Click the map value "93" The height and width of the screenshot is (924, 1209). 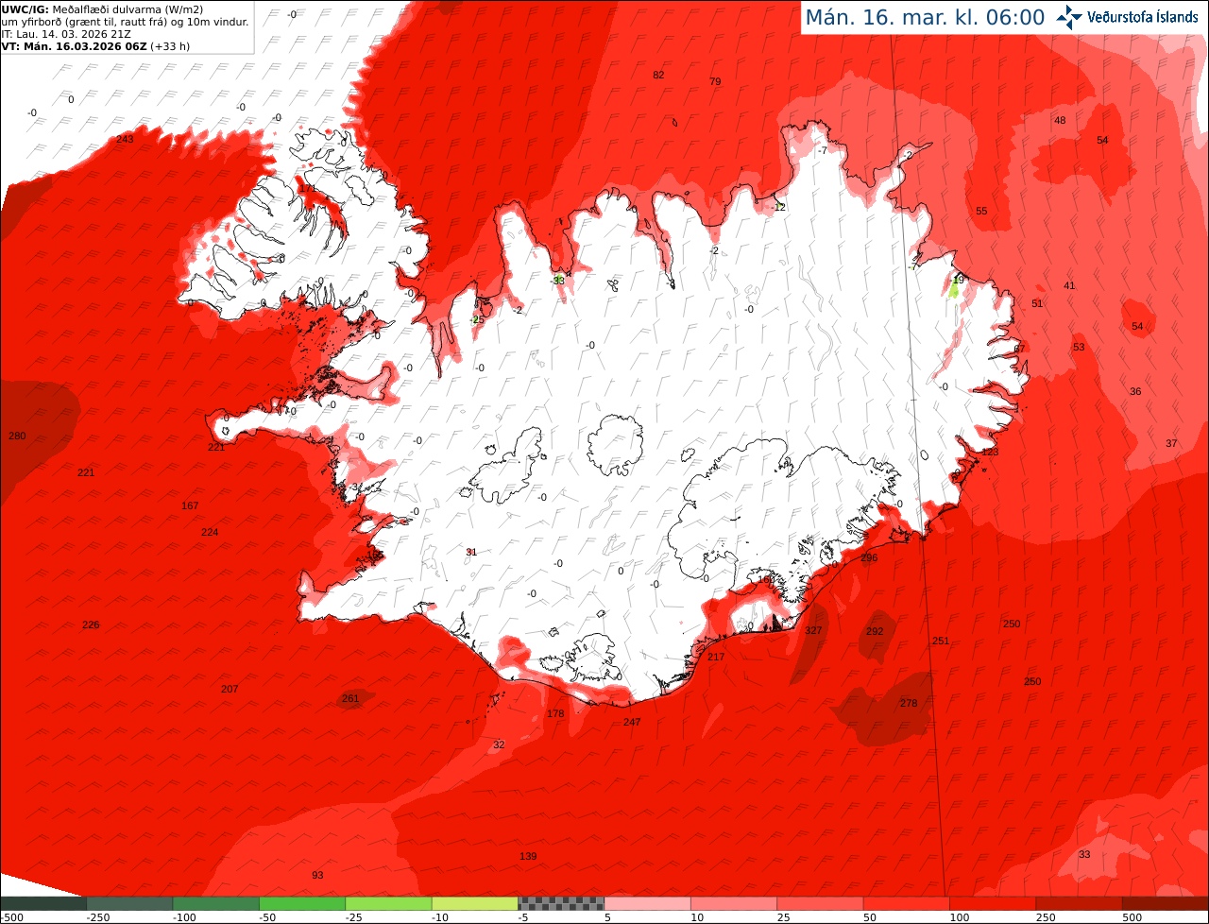pyautogui.click(x=317, y=875)
